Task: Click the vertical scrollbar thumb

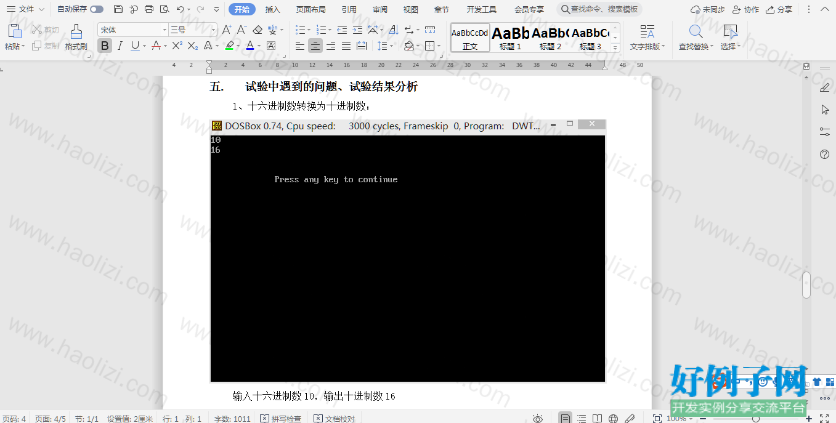Action: 806,285
